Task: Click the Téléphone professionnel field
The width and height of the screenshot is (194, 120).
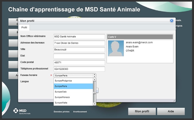Action: 79,69
